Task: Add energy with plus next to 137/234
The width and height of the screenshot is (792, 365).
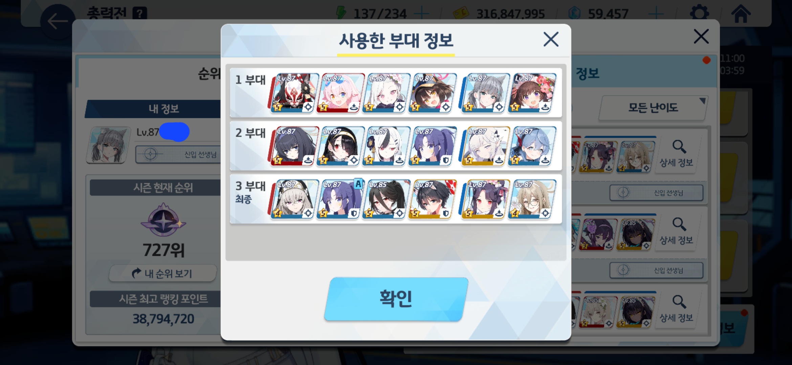Action: [x=421, y=14]
